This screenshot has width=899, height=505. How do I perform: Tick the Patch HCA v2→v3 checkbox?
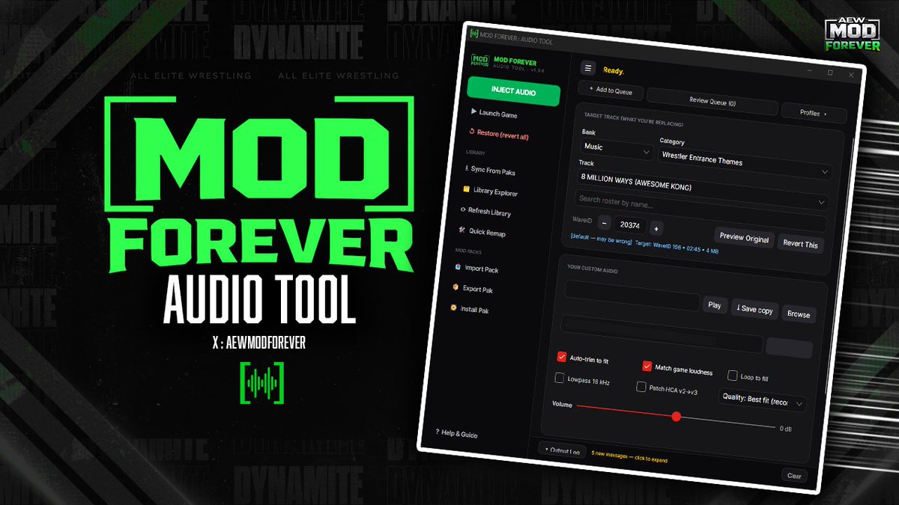(x=641, y=387)
